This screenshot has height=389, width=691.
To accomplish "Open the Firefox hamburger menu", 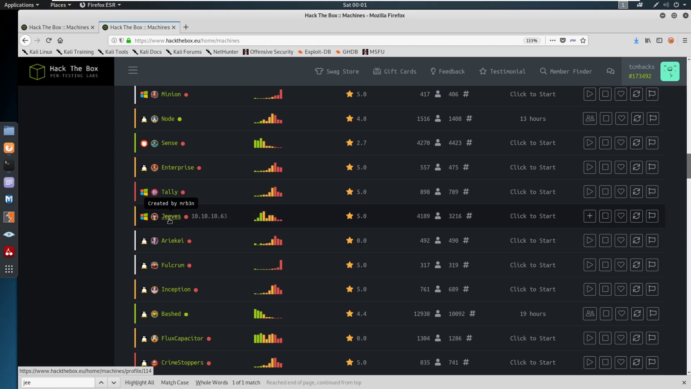I will pyautogui.click(x=685, y=40).
